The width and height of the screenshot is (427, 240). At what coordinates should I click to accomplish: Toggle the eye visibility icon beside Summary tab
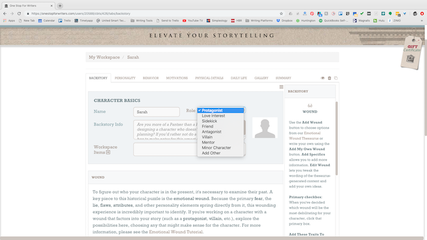(323, 78)
